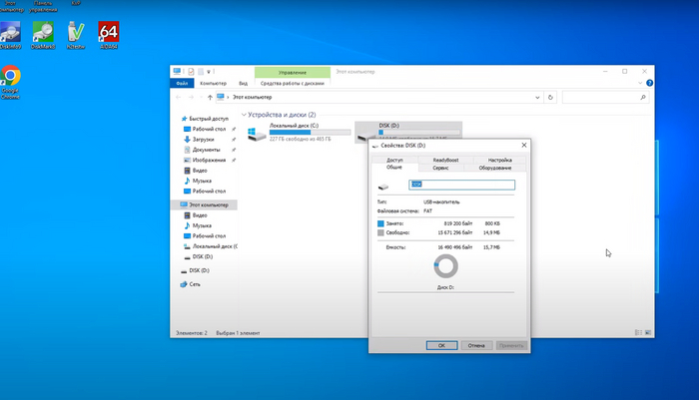Open the Explorer help question mark icon
Image resolution: width=699 pixels, height=400 pixels.
(x=651, y=84)
